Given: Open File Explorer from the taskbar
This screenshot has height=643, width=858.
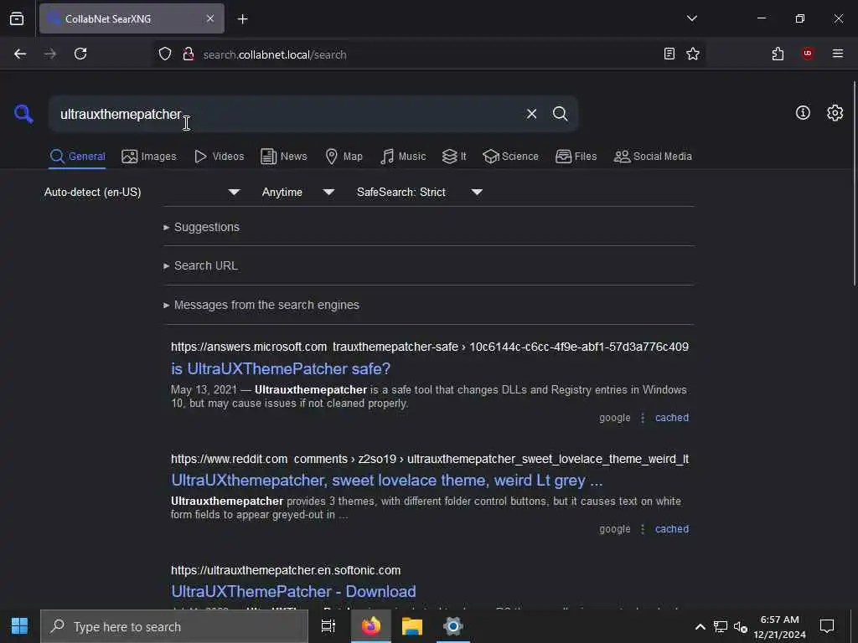Looking at the screenshot, I should 412,626.
